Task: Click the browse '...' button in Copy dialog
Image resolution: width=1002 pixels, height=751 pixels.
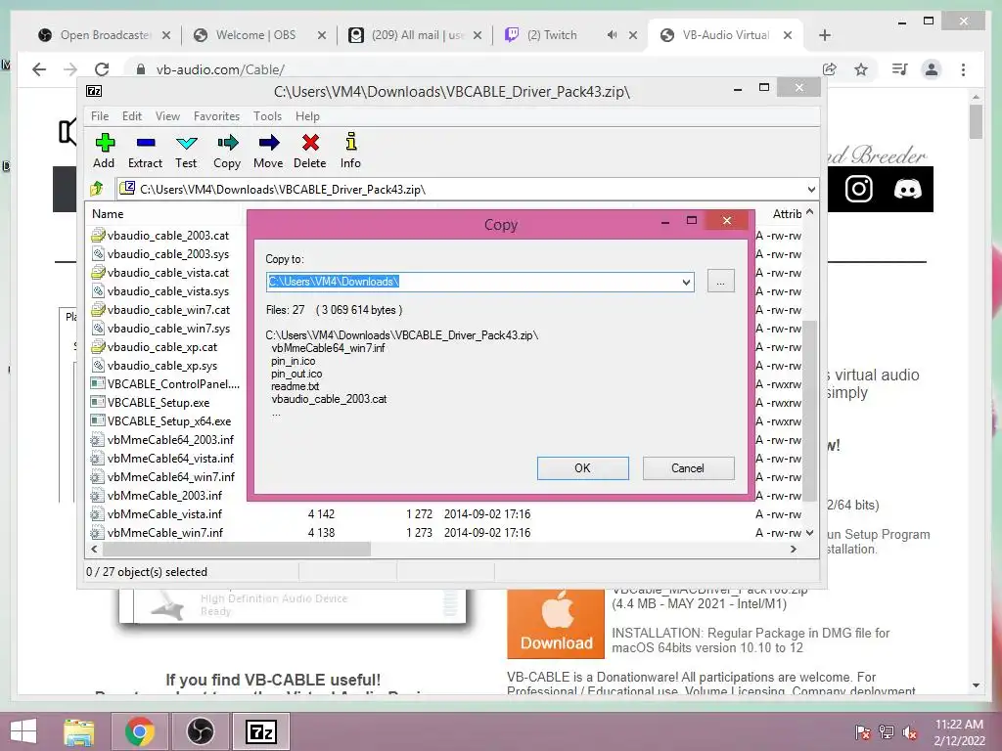Action: (x=721, y=282)
